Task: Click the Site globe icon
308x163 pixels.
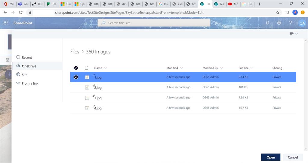Action: pos(18,74)
